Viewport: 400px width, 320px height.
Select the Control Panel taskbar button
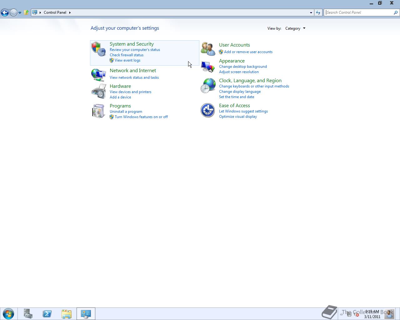(x=86, y=314)
